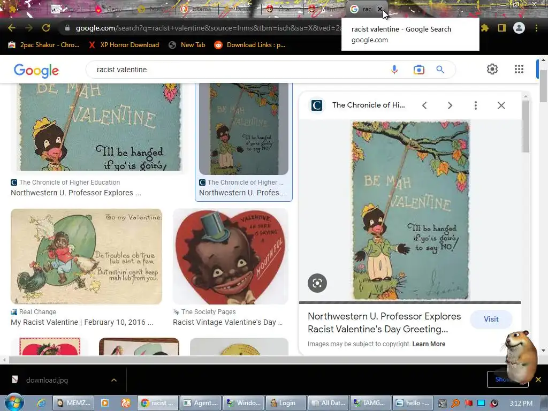Close the racist valentine tab
This screenshot has height=411, width=548.
tap(380, 9)
